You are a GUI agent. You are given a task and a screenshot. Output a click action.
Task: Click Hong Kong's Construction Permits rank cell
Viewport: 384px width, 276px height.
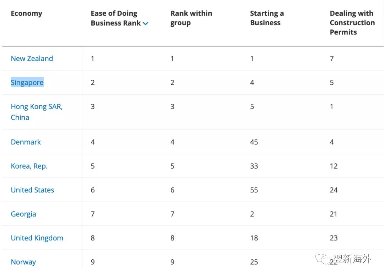pyautogui.click(x=332, y=106)
